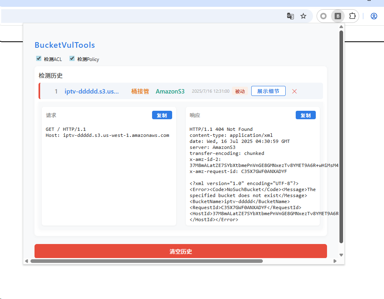Click the Host header line in request
The image size is (384, 299).
coord(107,135)
